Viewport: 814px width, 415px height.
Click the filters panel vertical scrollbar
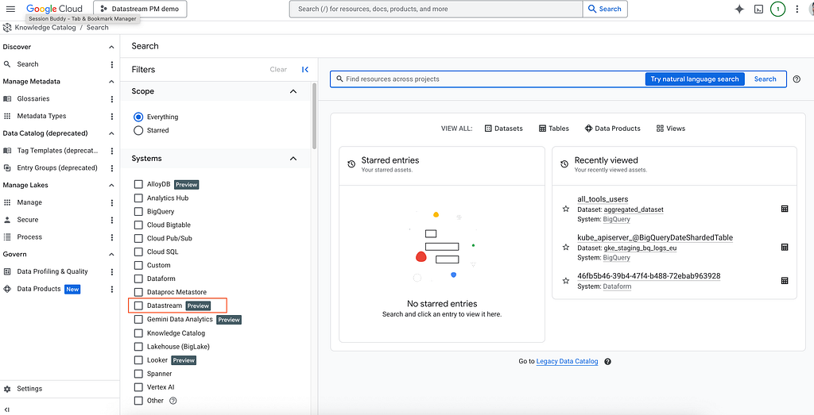[313, 117]
